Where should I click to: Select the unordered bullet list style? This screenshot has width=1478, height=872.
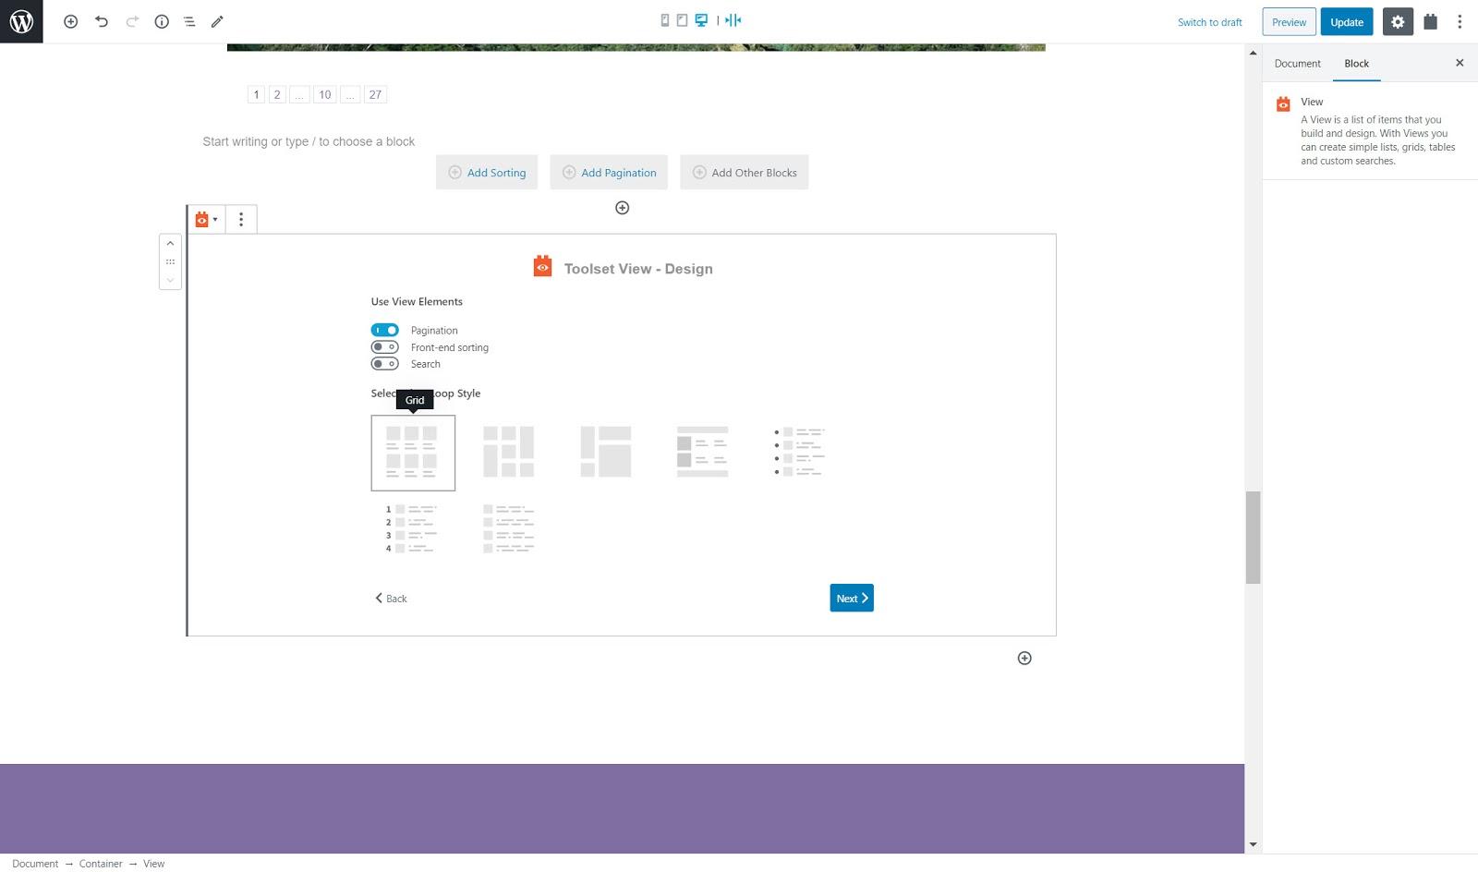[800, 452]
